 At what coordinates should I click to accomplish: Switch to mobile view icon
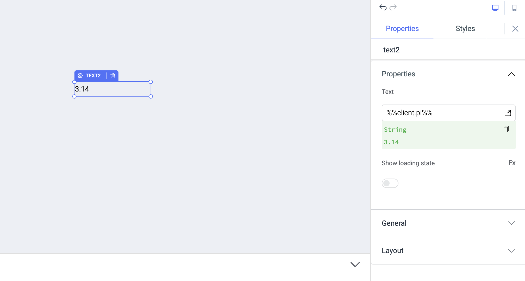[x=514, y=8]
